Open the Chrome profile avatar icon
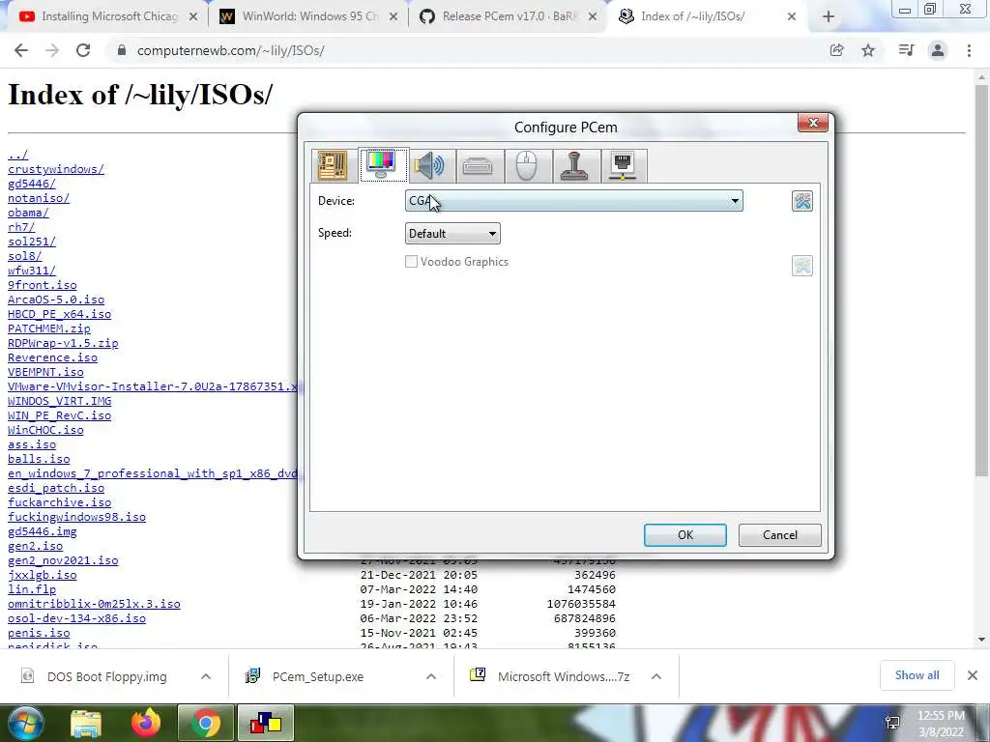This screenshot has width=990, height=742. 938,50
